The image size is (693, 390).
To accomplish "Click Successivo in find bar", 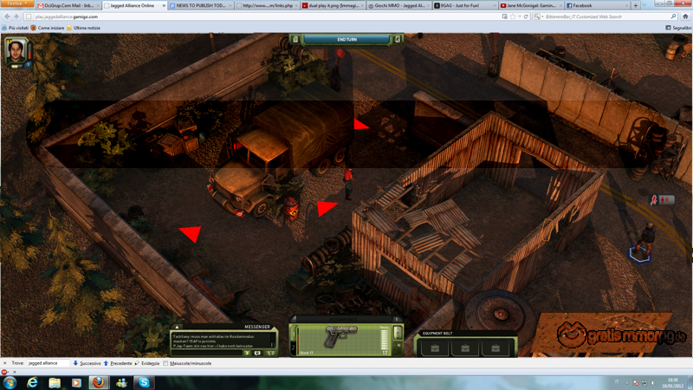I will coord(87,363).
